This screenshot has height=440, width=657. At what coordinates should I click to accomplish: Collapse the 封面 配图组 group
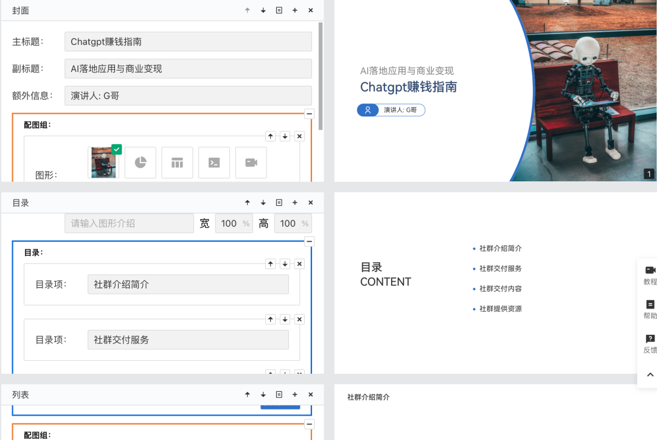(x=309, y=114)
